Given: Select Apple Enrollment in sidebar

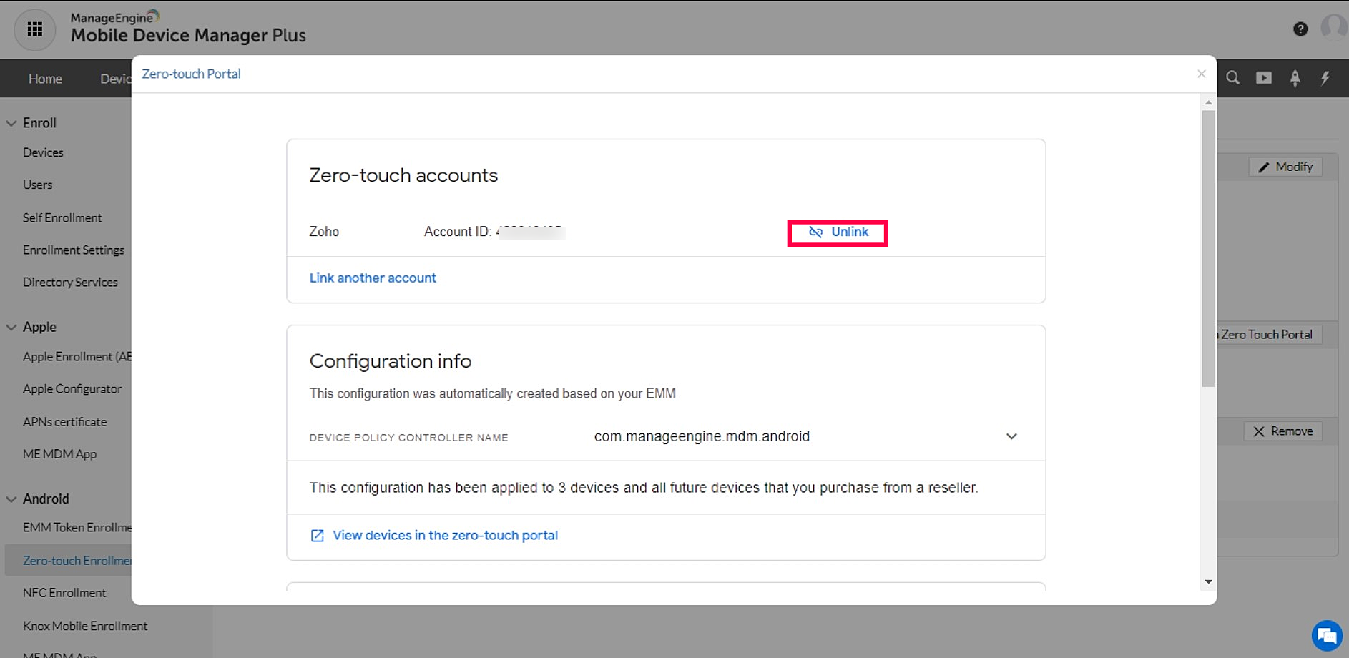Looking at the screenshot, I should pyautogui.click(x=77, y=357).
